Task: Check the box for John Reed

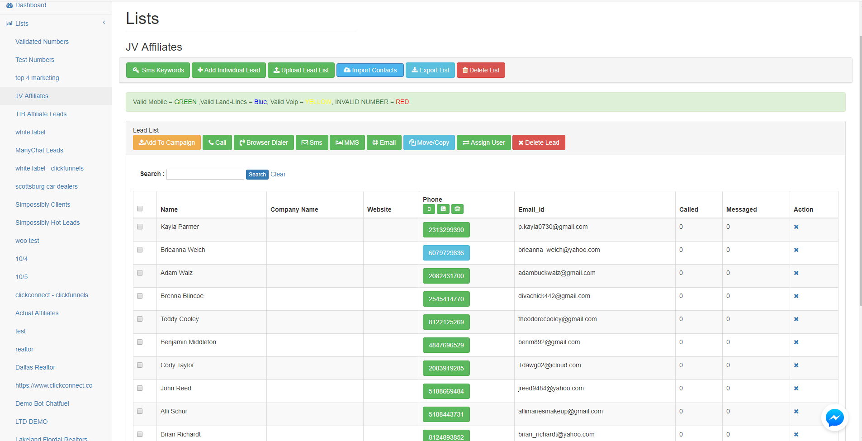Action: point(140,388)
